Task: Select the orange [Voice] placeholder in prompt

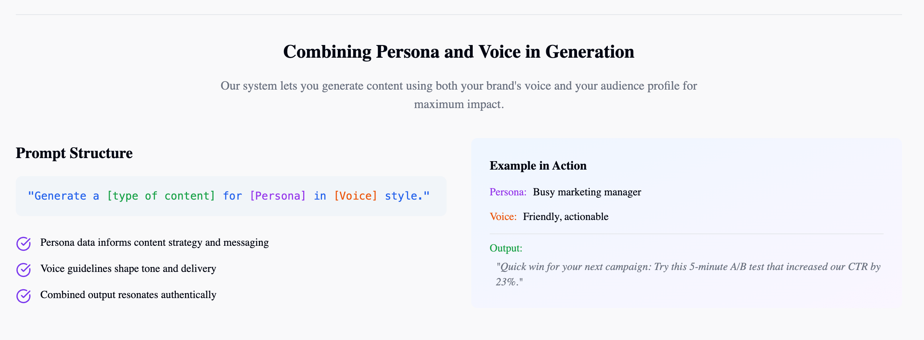Action: (x=355, y=196)
